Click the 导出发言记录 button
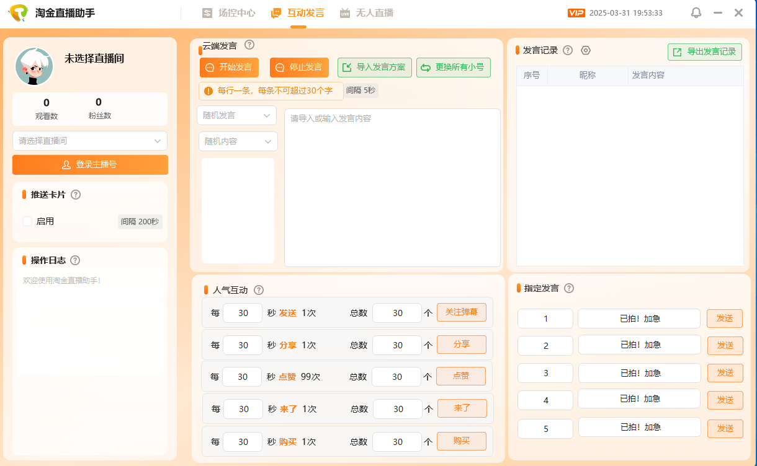The image size is (757, 466). tap(704, 52)
